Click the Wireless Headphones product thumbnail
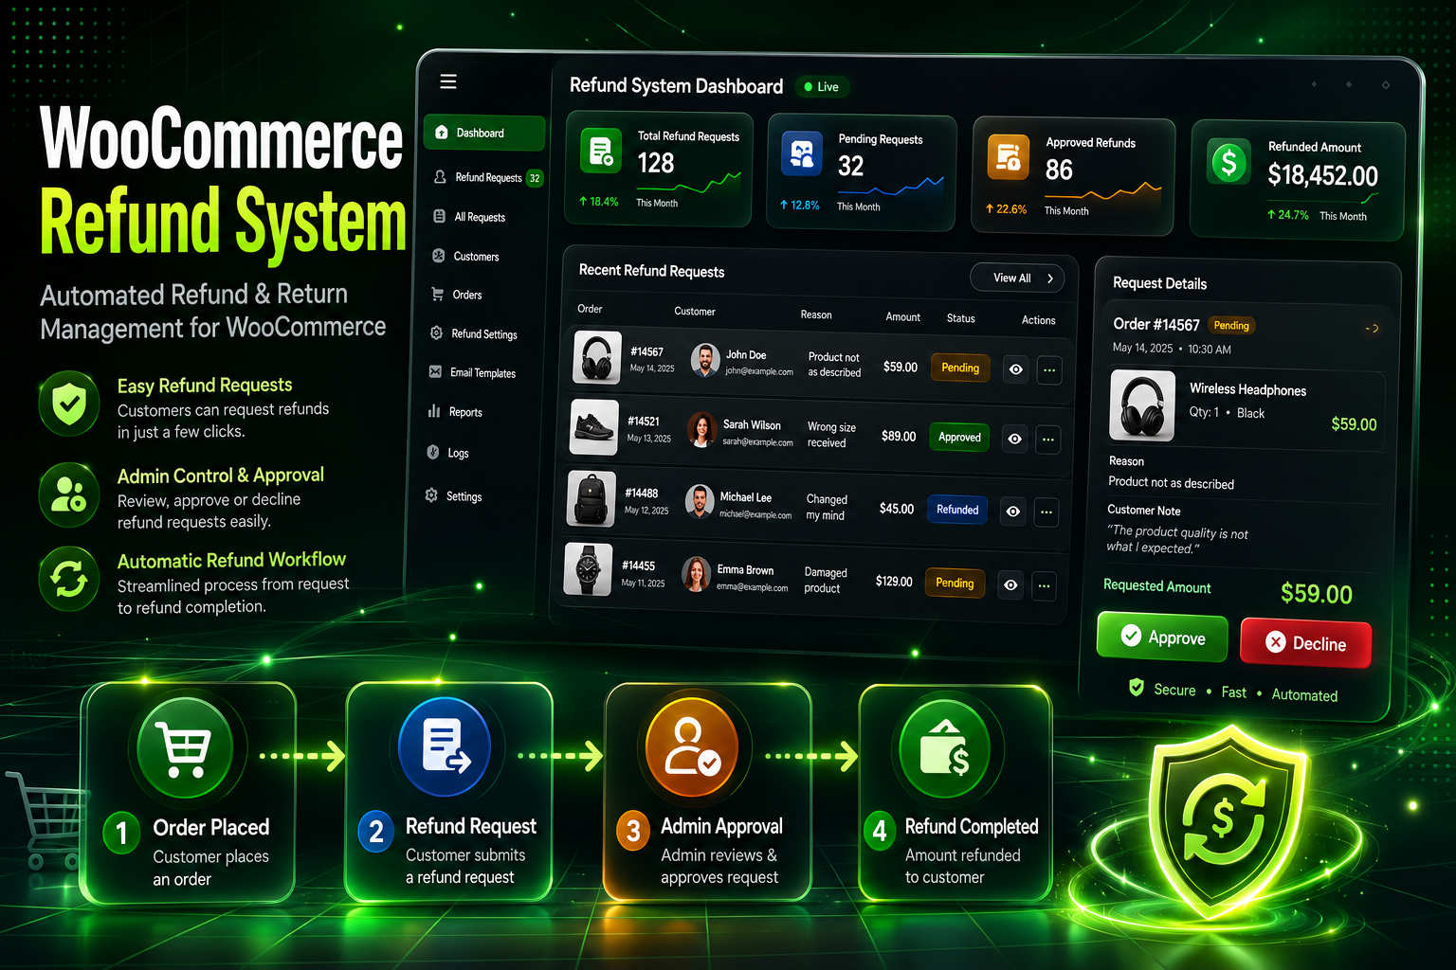 1142,405
